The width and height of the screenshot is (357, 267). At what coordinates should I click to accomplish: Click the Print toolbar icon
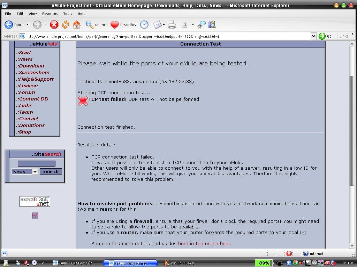(x=172, y=25)
